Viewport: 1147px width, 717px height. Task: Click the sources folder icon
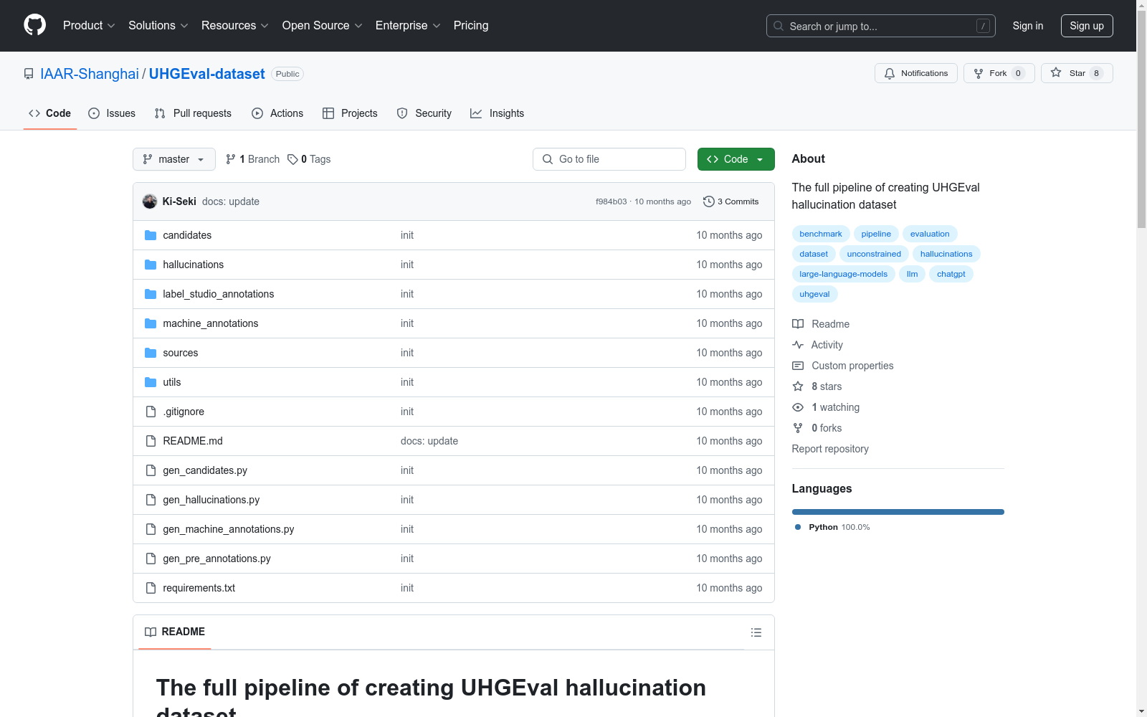coord(151,353)
